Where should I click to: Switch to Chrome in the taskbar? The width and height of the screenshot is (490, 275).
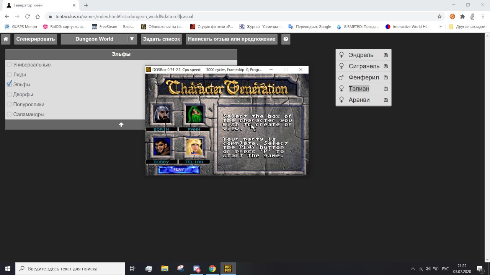(x=212, y=269)
